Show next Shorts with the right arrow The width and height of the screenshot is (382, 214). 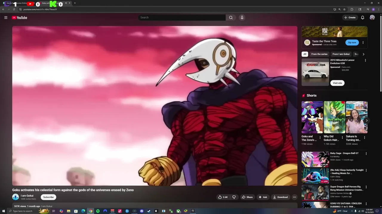[x=366, y=120]
